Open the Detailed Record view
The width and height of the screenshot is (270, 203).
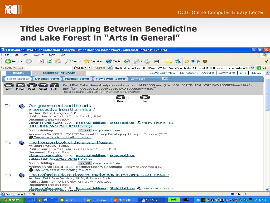(x=47, y=79)
